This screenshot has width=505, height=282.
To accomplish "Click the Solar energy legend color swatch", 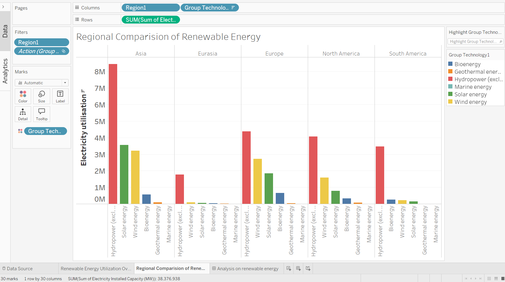I will [x=450, y=94].
